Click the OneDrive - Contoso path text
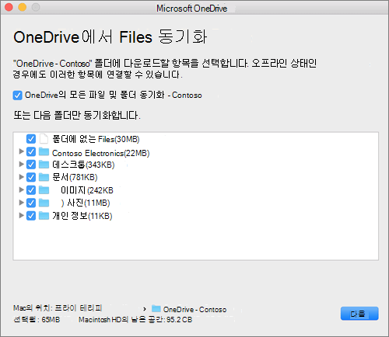This screenshot has width=389, height=337. 194,309
